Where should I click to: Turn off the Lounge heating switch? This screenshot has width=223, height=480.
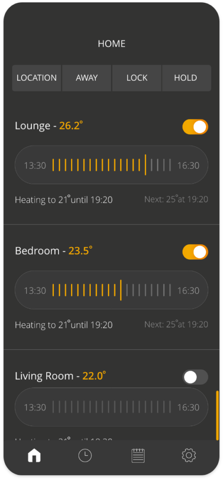coord(195,127)
